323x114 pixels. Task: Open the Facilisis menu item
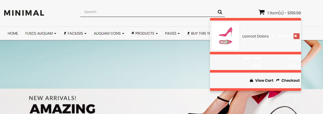tap(75, 33)
